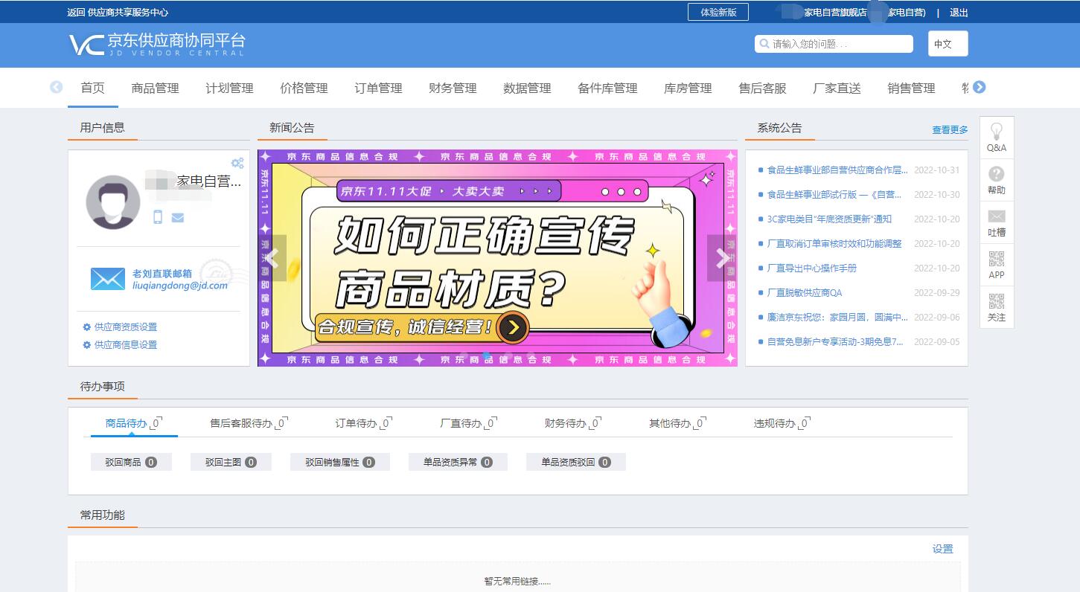Click the 体验新版 button
The width and height of the screenshot is (1080, 592).
click(718, 12)
